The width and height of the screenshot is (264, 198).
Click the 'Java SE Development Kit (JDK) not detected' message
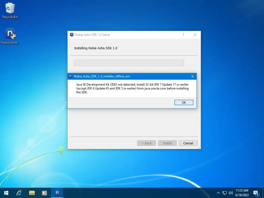point(132,88)
